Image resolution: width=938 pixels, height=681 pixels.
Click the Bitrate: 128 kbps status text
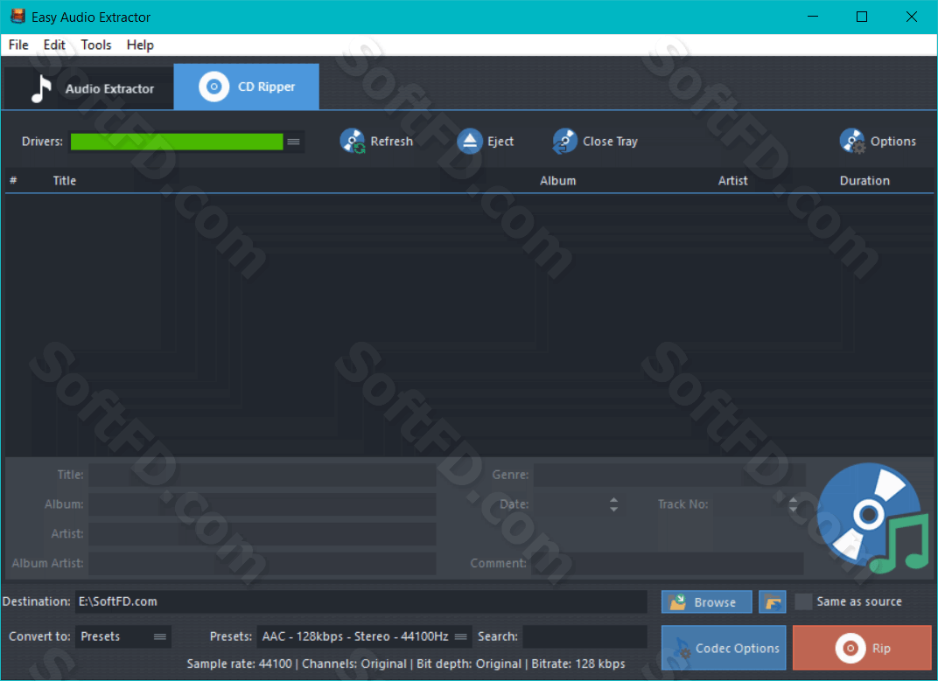pos(578,664)
